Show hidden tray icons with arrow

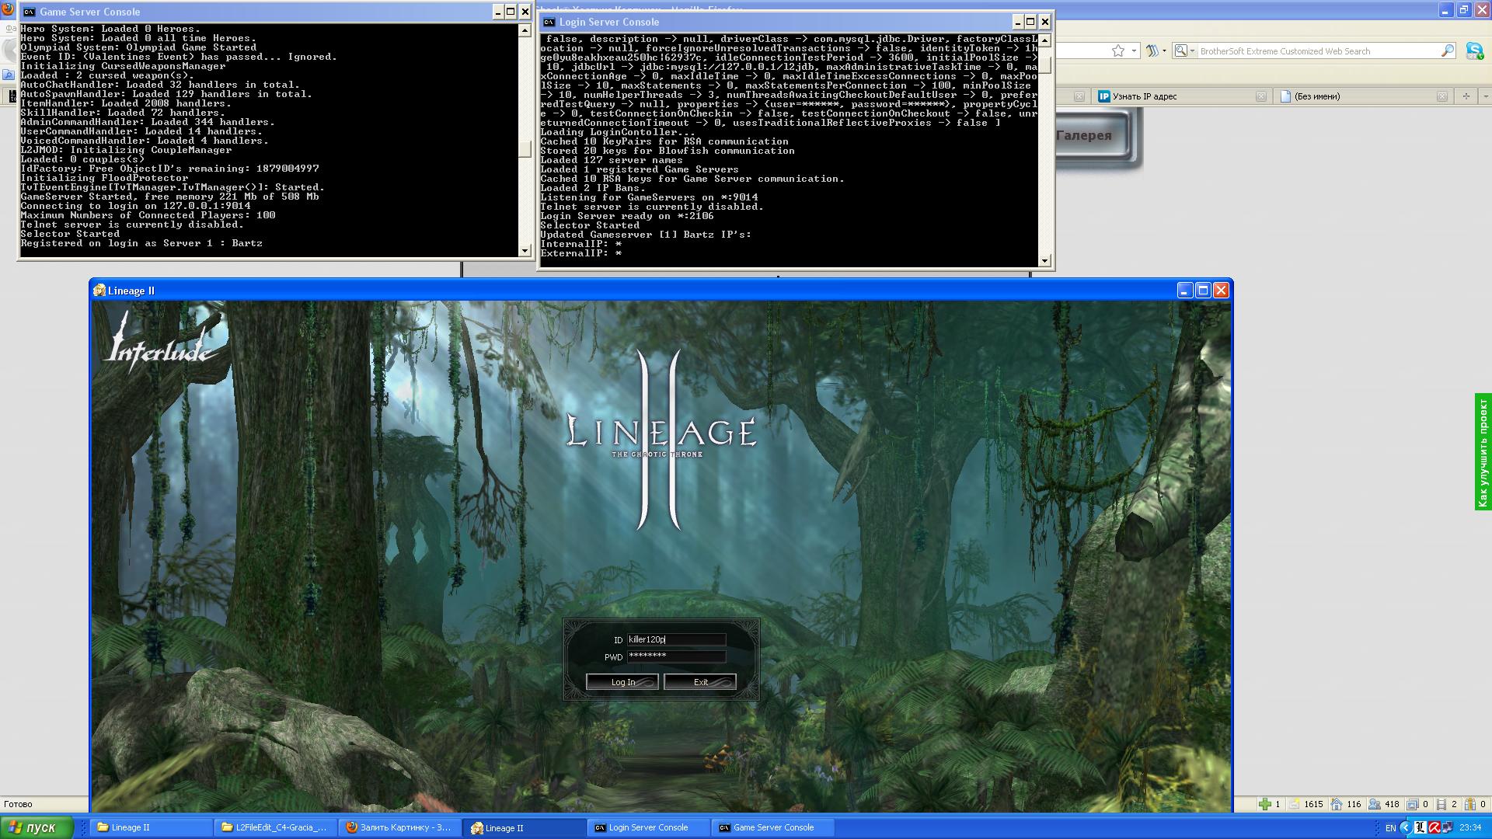1405,827
